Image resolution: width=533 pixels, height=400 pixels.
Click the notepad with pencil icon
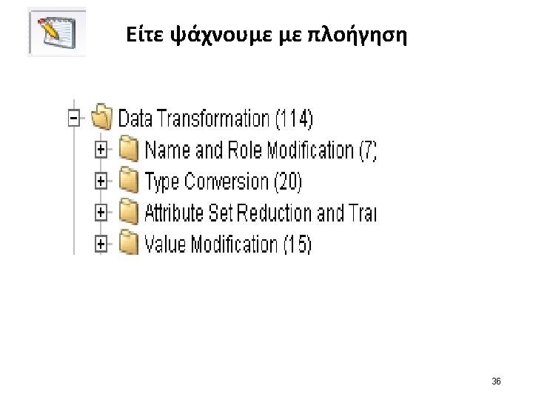56,32
